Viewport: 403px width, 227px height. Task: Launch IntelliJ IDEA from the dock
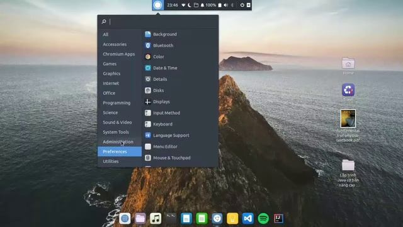coord(278,219)
